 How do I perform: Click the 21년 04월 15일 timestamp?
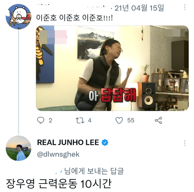(x=139, y=8)
